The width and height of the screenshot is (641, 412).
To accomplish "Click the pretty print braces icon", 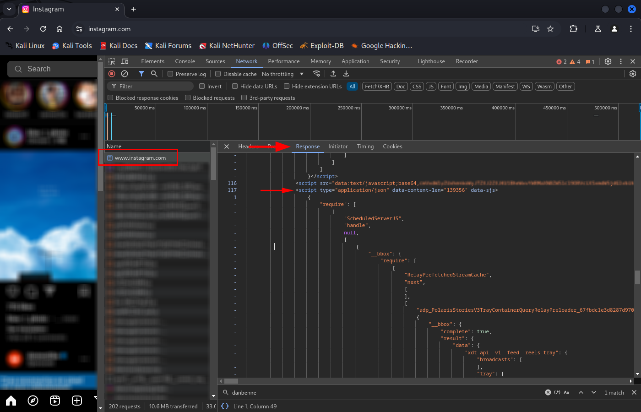I will point(225,406).
